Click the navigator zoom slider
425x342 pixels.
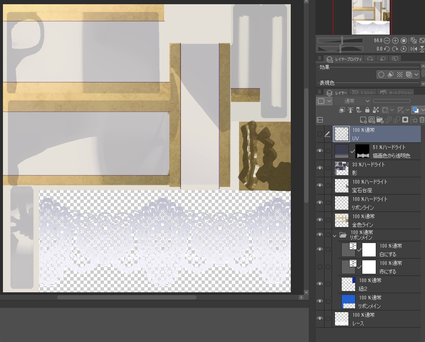click(340, 41)
